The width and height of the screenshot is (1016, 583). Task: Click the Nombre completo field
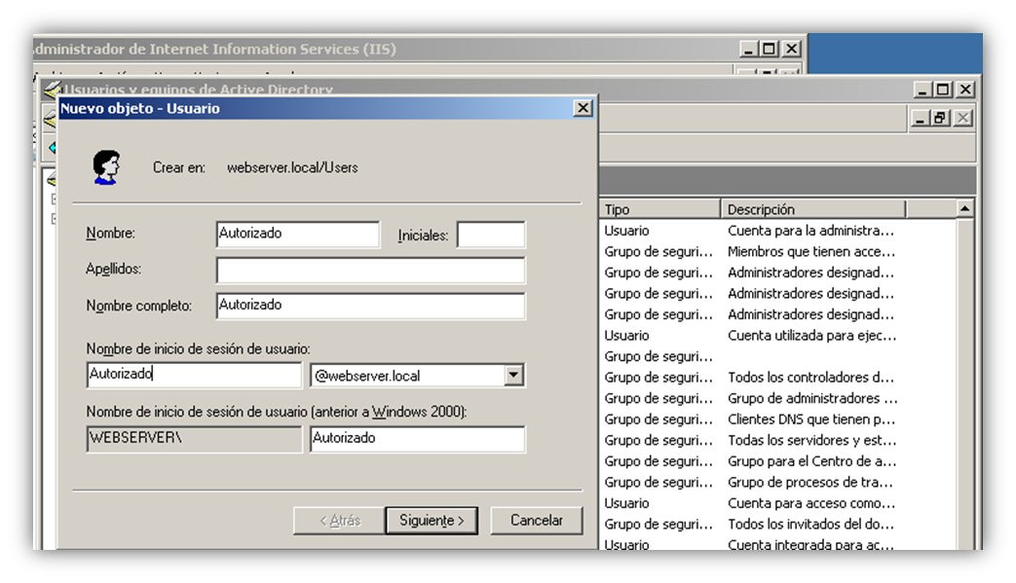(x=370, y=306)
